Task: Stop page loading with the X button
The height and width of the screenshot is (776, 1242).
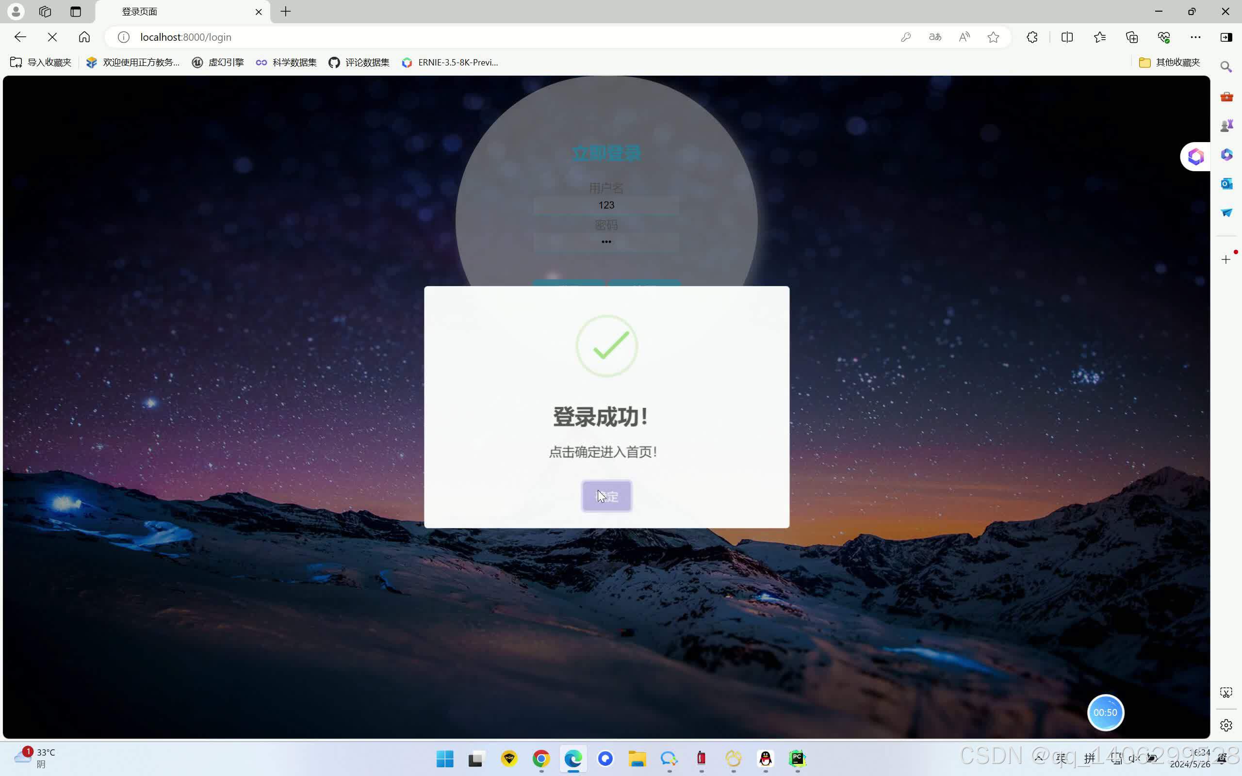Action: click(52, 37)
